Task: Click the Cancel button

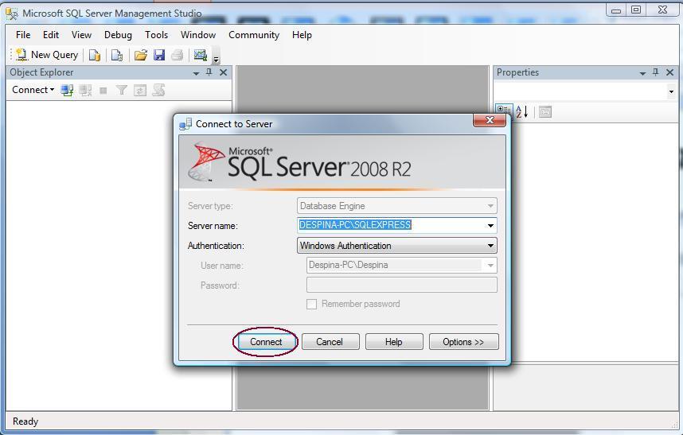Action: 330,342
